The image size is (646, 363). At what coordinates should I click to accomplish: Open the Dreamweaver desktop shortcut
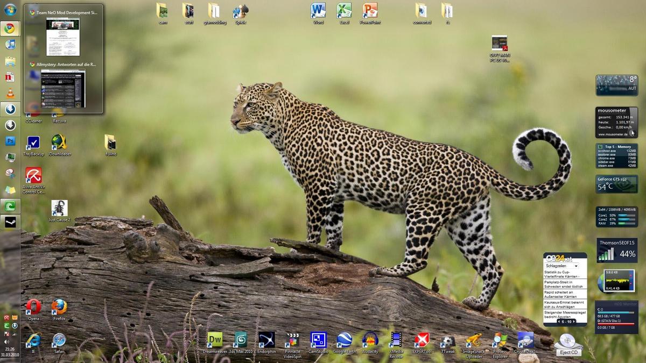[215, 340]
